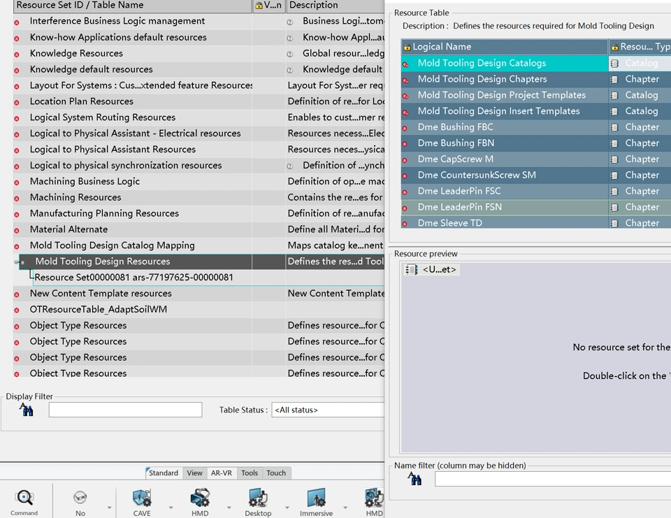Click the Desktop mode icon
671x518 pixels.
coord(258,498)
